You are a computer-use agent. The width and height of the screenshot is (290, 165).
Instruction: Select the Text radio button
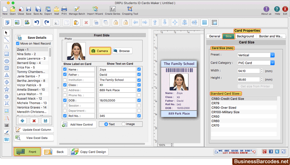[106, 124]
